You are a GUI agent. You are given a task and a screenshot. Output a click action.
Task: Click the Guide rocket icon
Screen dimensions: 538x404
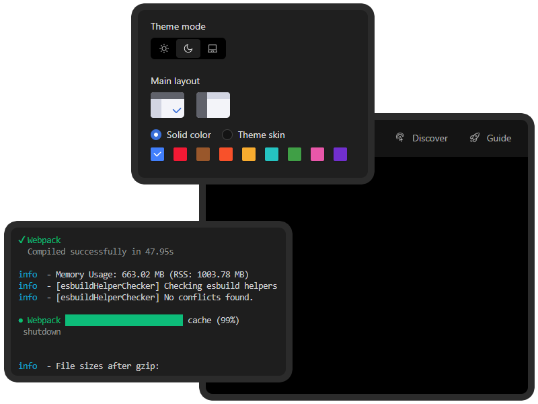point(475,138)
